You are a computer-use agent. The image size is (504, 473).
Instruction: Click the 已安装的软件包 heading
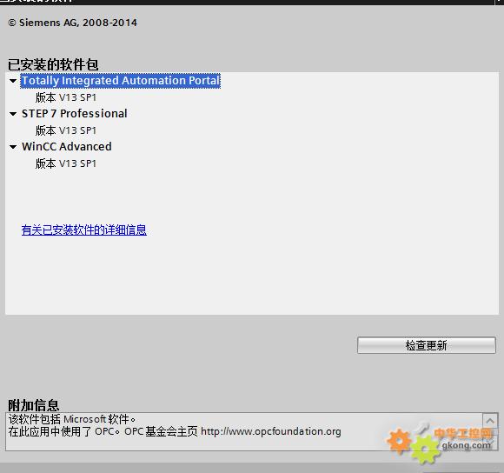tap(53, 64)
